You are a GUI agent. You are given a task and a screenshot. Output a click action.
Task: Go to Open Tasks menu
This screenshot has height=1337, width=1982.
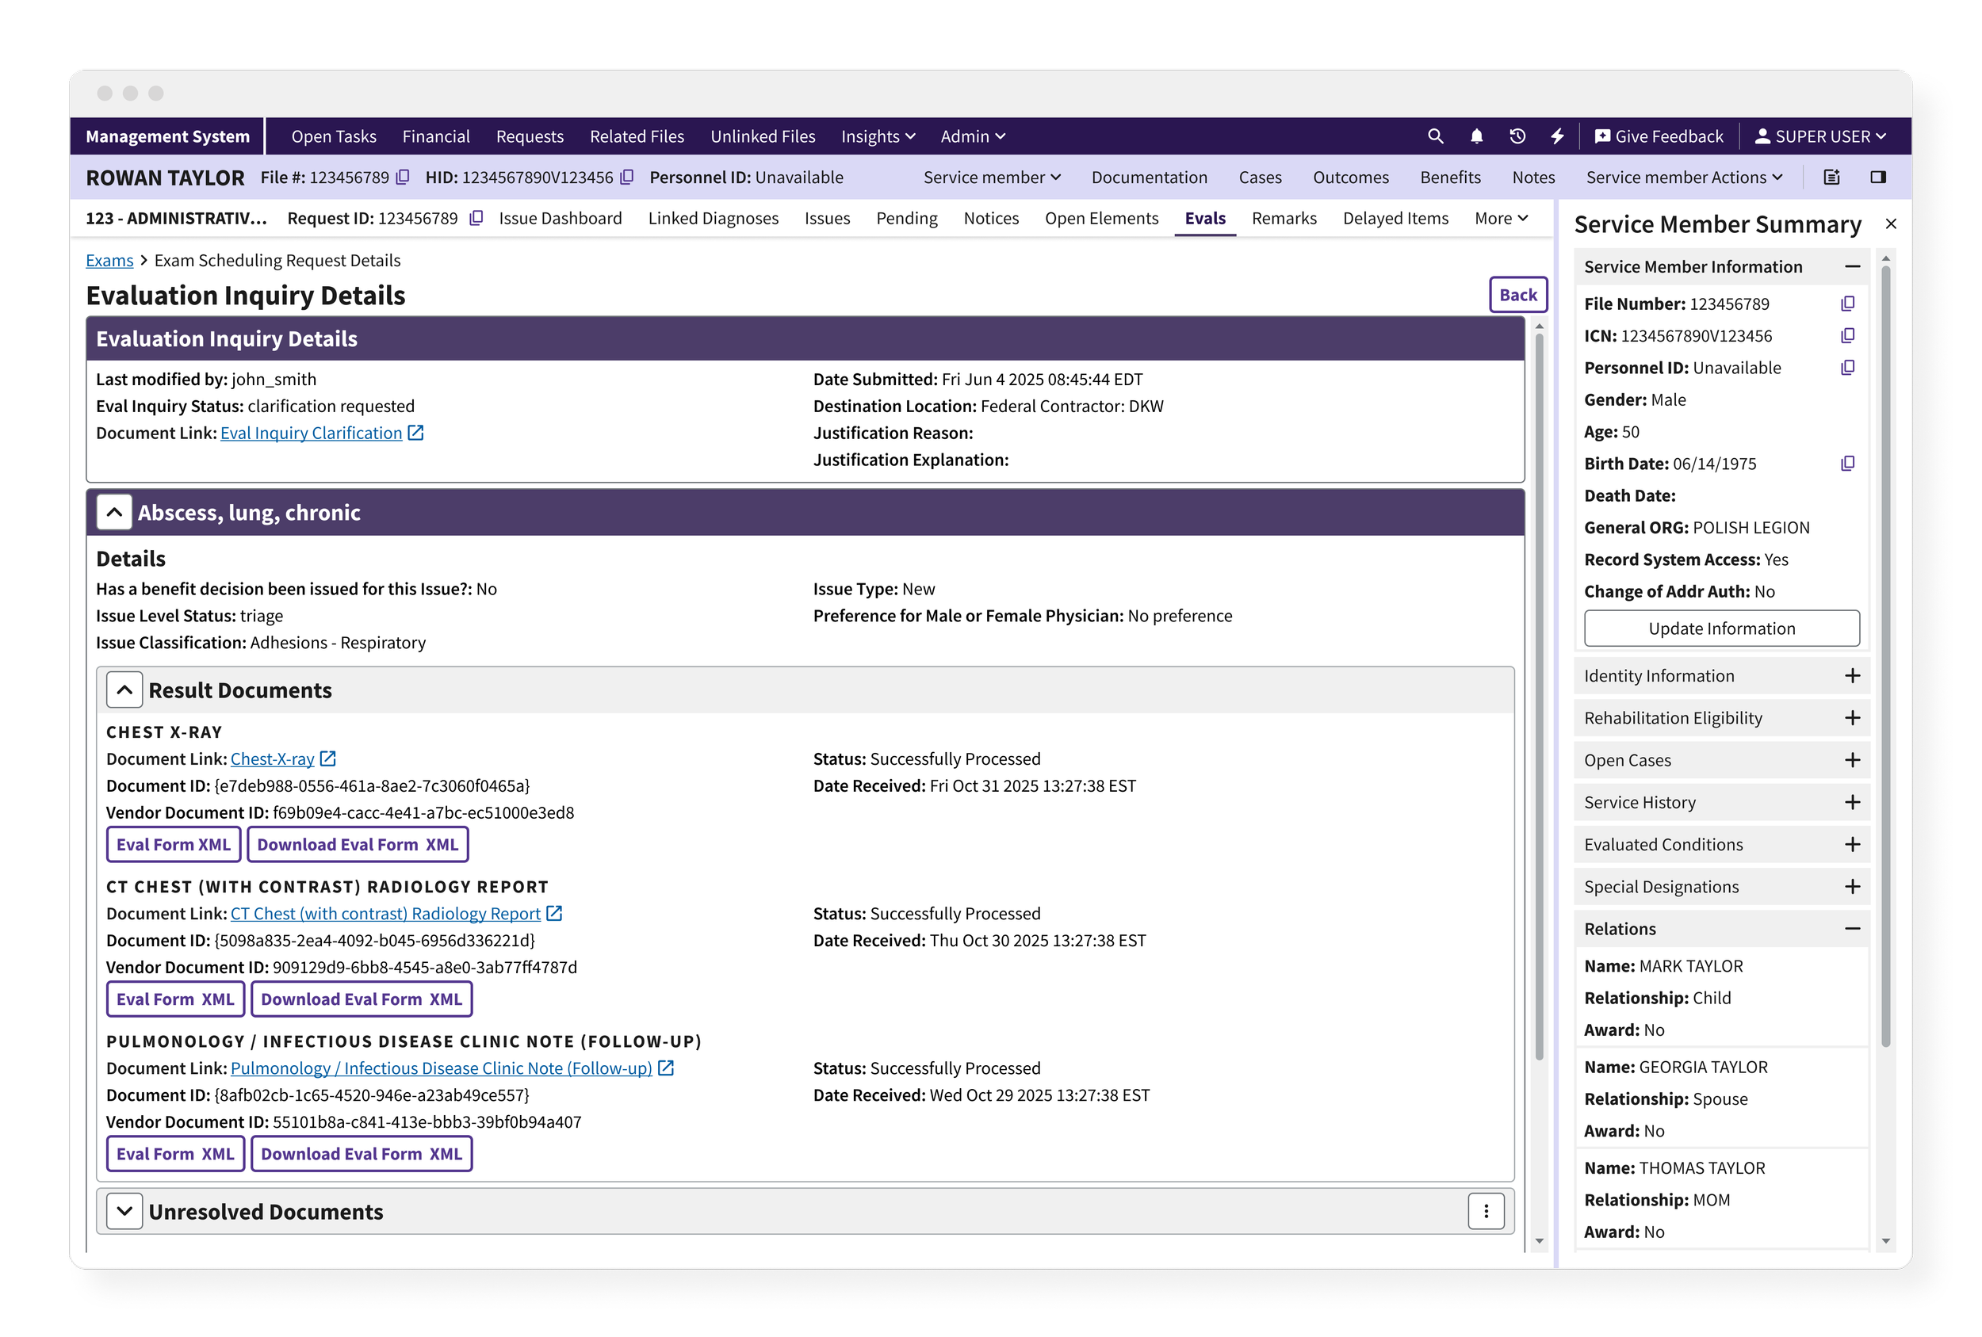[334, 136]
